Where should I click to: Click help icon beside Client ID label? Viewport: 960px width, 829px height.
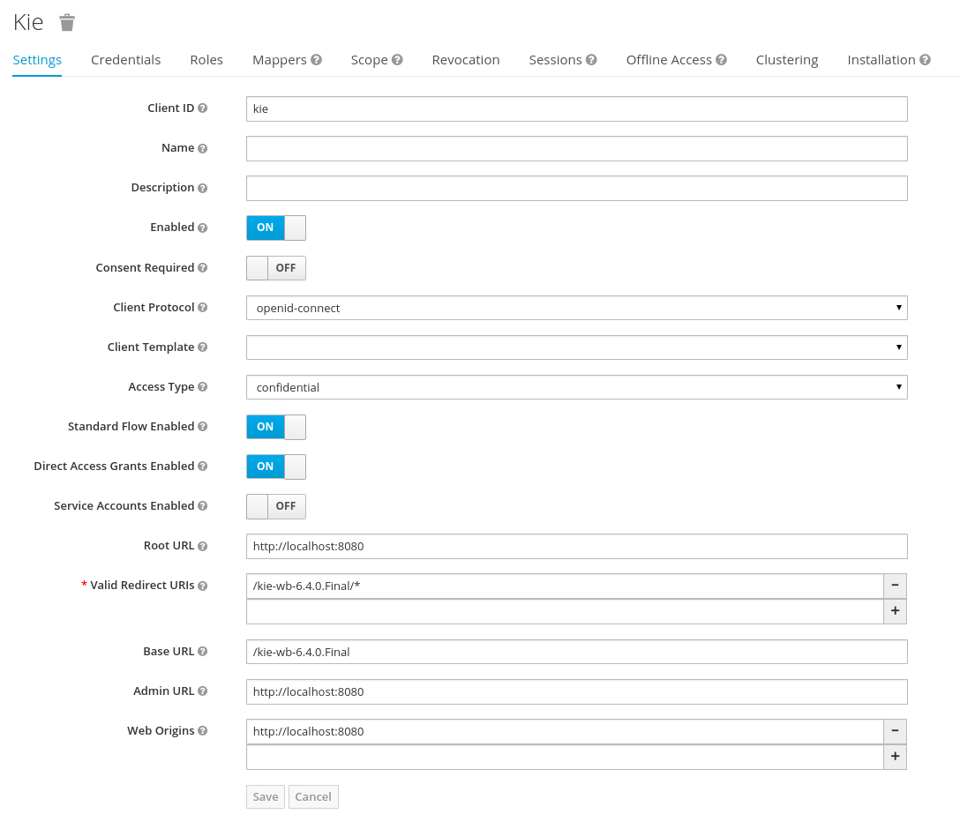(x=203, y=108)
